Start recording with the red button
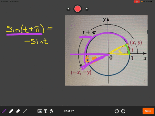 [77, 9]
